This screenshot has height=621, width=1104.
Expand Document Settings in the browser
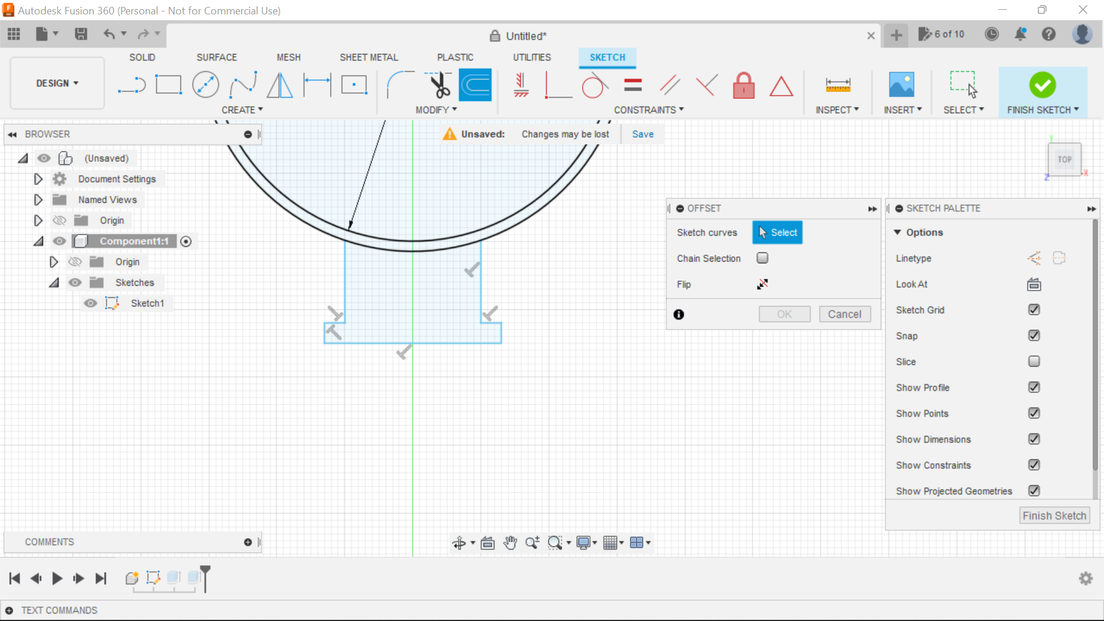[38, 179]
